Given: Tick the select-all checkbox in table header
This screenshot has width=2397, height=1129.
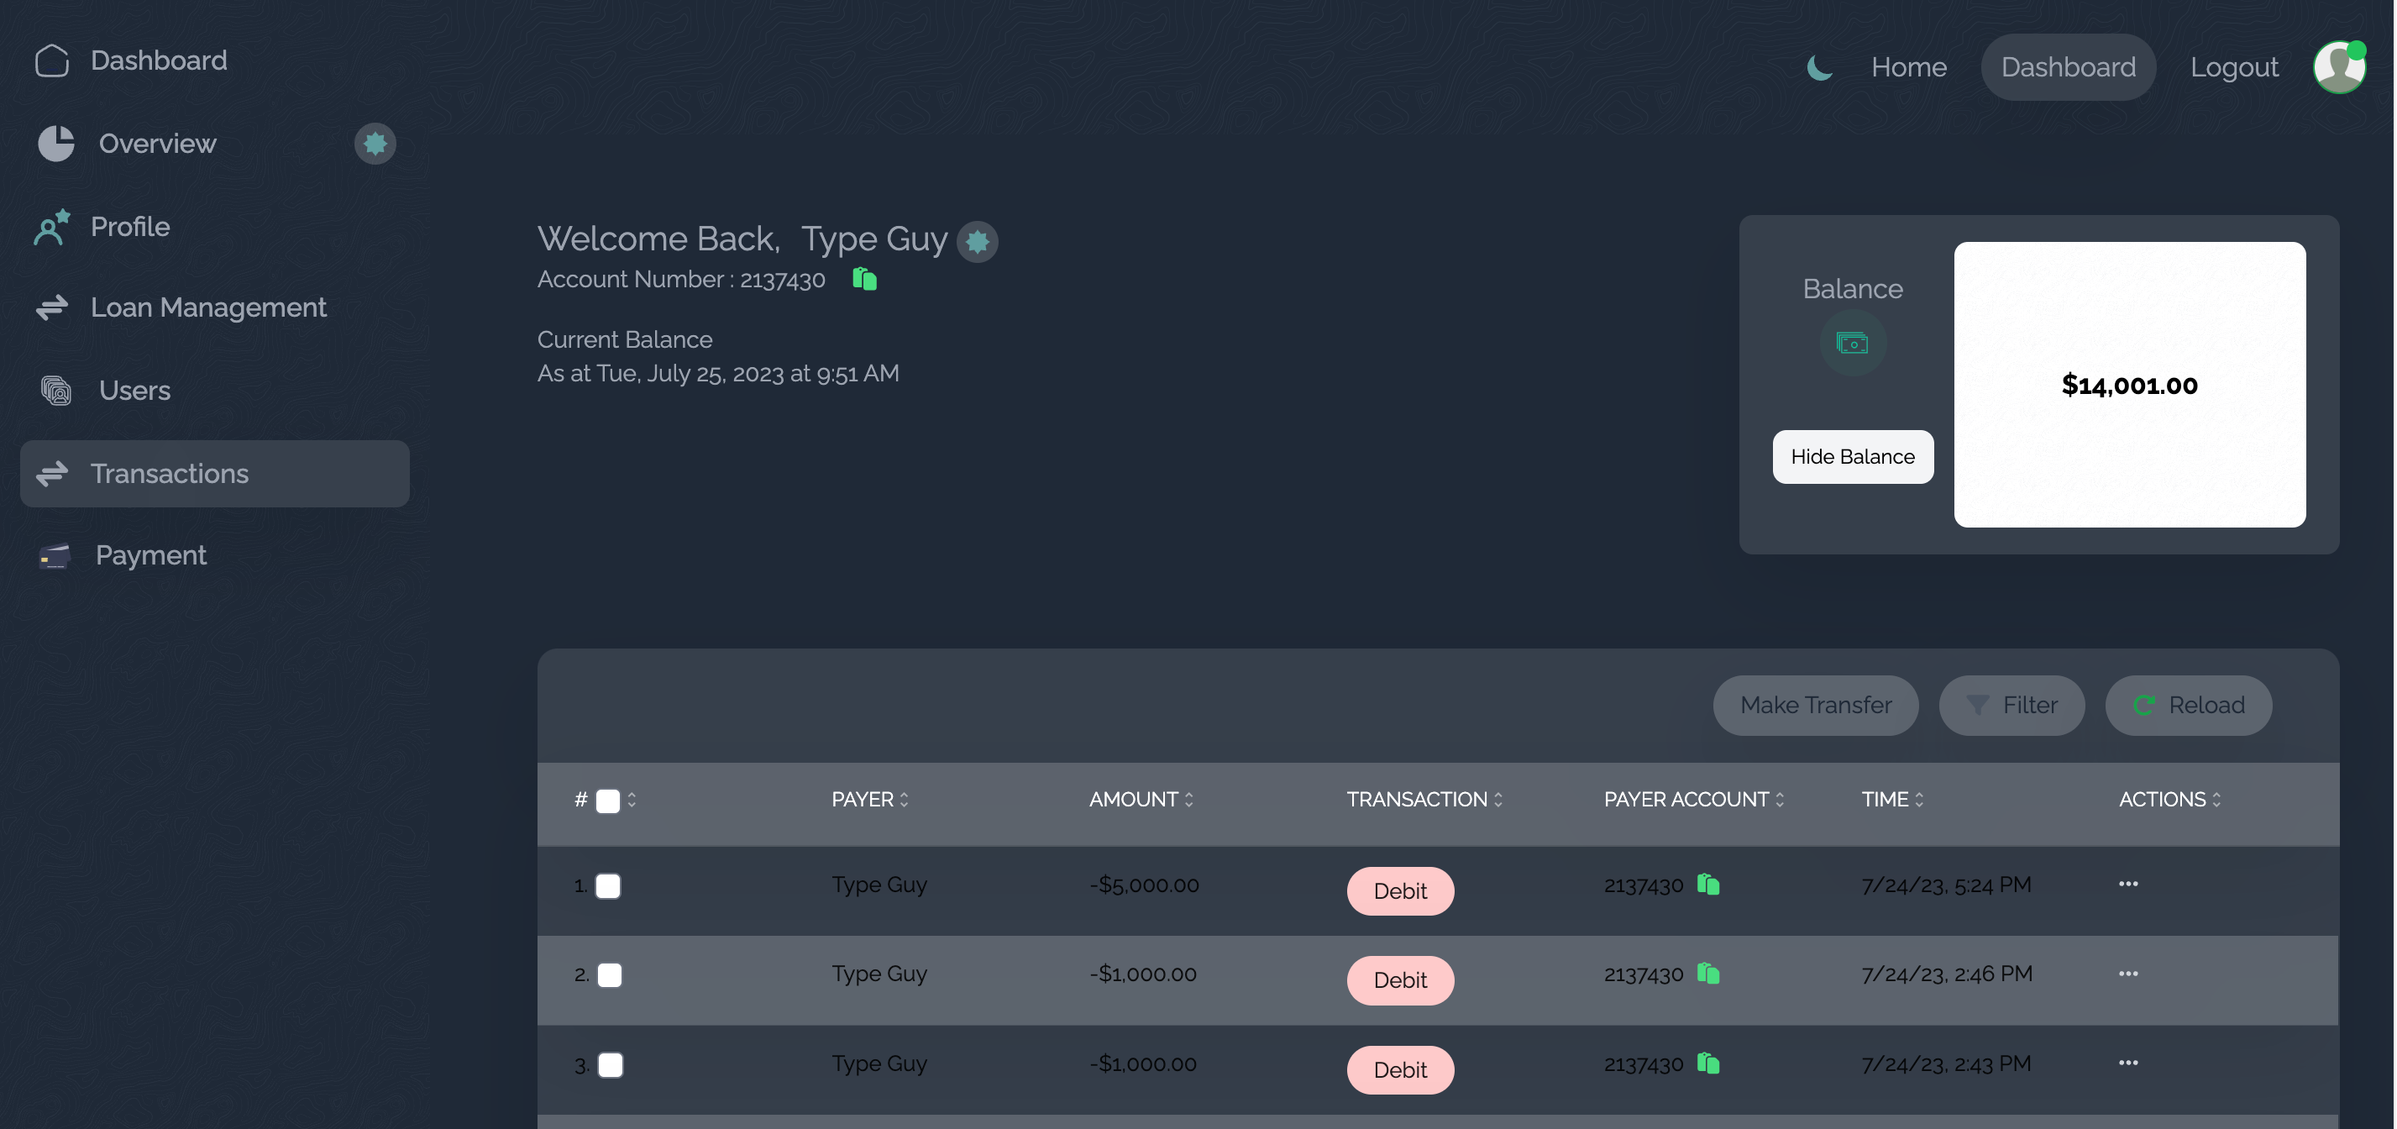Looking at the screenshot, I should tap(607, 801).
